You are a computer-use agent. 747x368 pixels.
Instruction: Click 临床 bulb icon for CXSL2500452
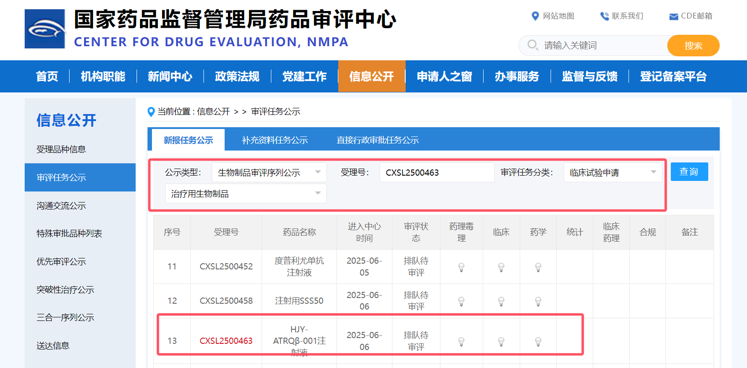point(501,267)
